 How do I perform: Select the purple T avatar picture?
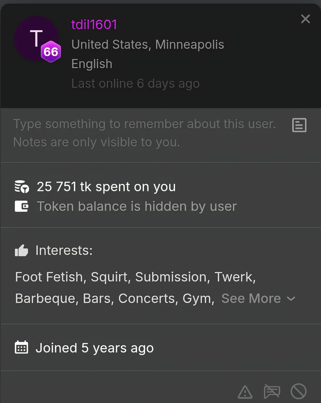click(36, 38)
